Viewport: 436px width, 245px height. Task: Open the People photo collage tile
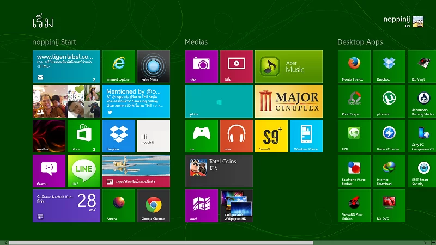[x=66, y=101]
